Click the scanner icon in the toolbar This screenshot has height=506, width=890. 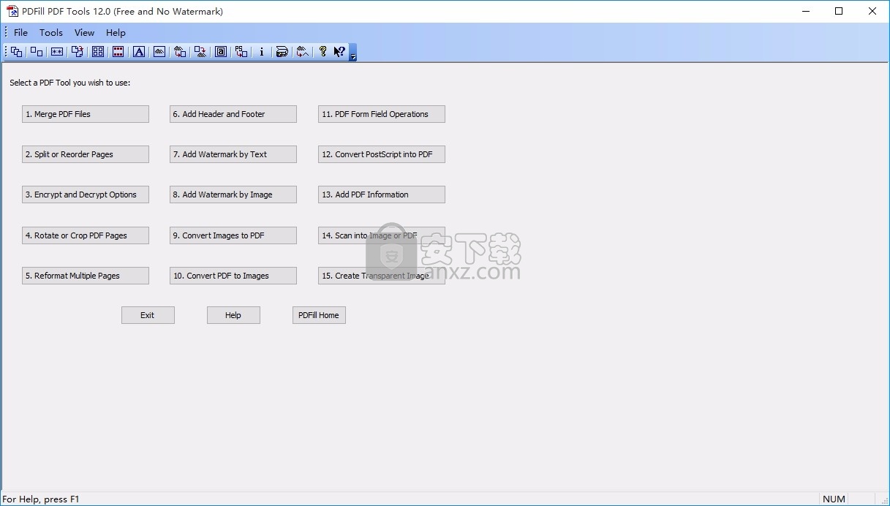coord(282,52)
